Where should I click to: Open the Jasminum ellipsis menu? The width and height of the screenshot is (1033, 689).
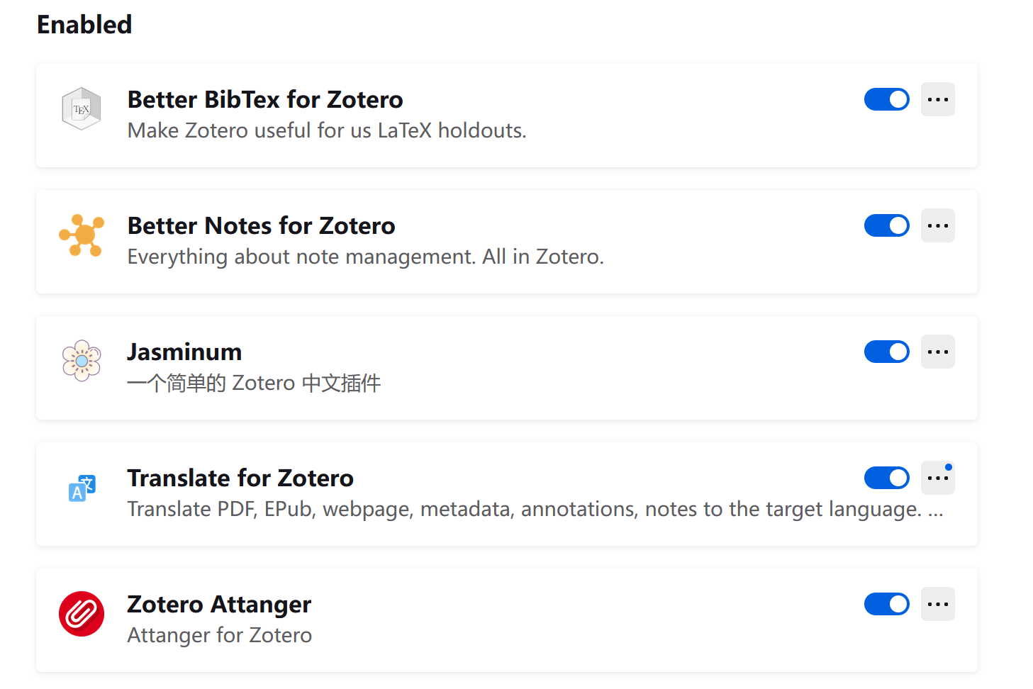point(937,351)
